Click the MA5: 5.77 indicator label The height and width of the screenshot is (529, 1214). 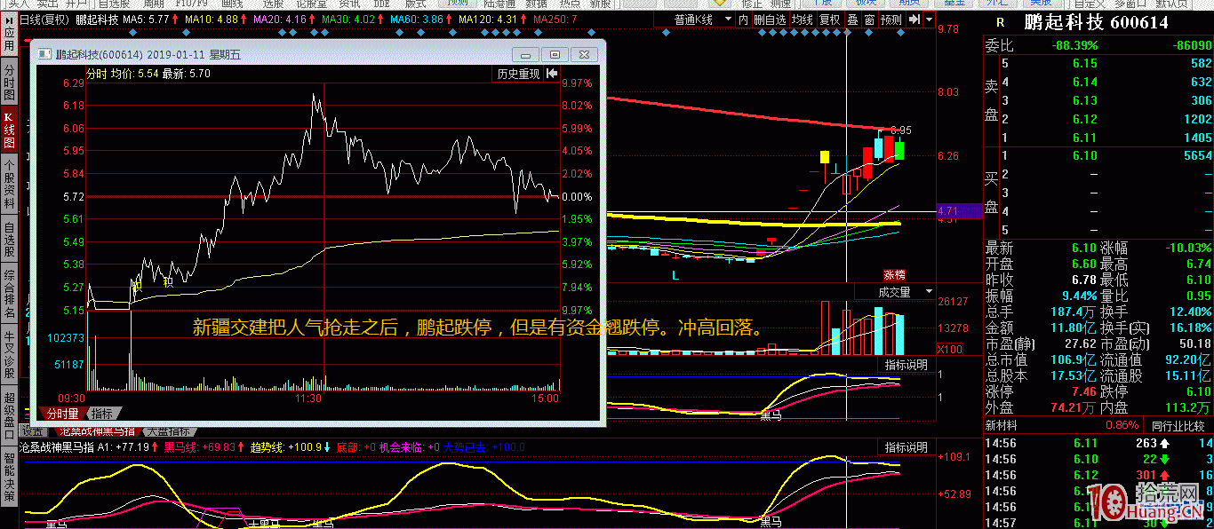click(x=147, y=19)
